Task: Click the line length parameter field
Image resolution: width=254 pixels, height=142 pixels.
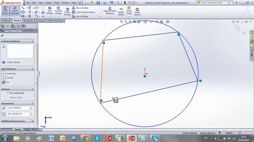Action: (18, 108)
